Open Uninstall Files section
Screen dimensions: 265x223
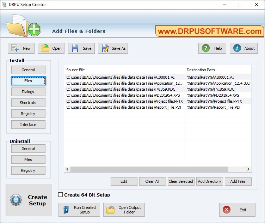[x=28, y=159]
